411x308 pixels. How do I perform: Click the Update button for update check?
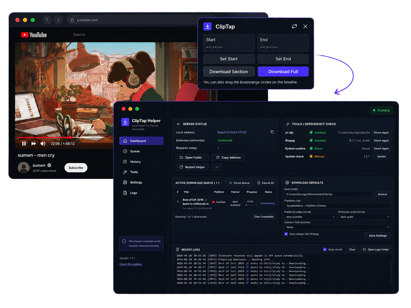click(x=381, y=156)
